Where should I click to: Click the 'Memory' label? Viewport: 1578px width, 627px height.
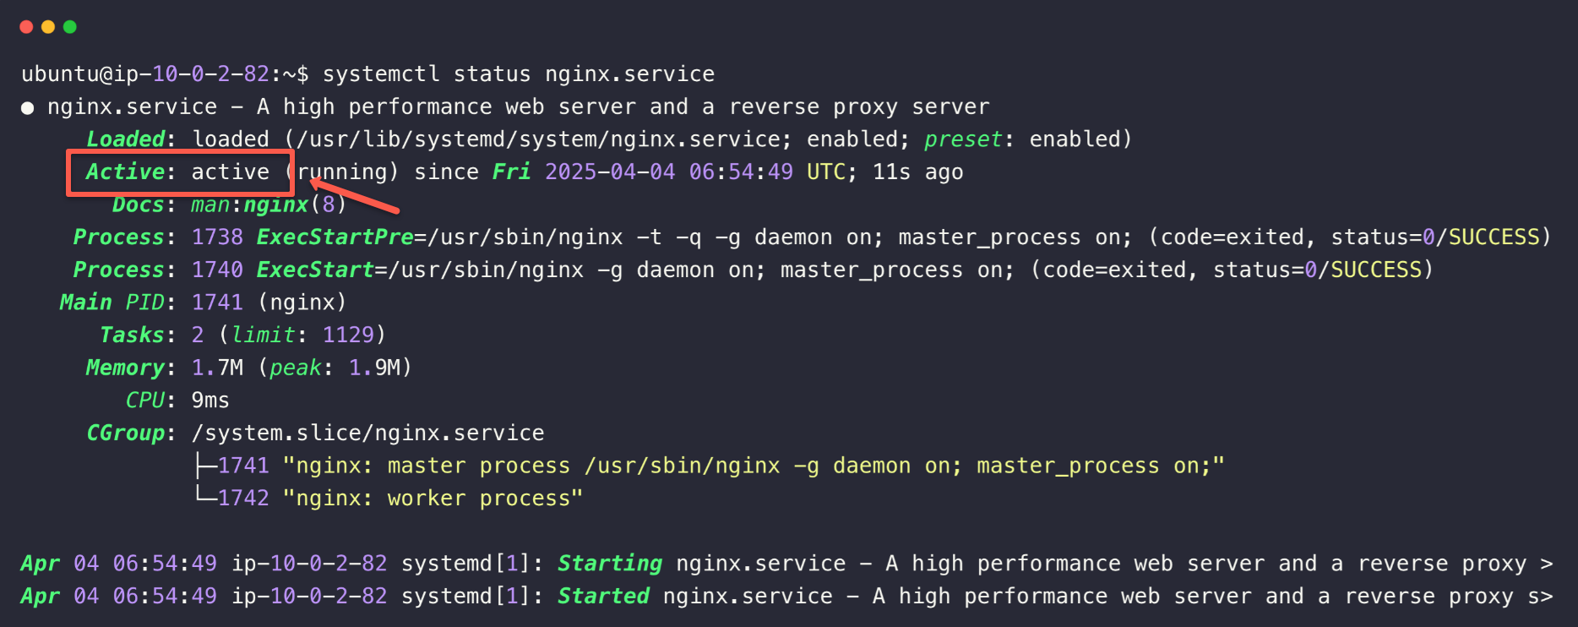[x=125, y=368]
